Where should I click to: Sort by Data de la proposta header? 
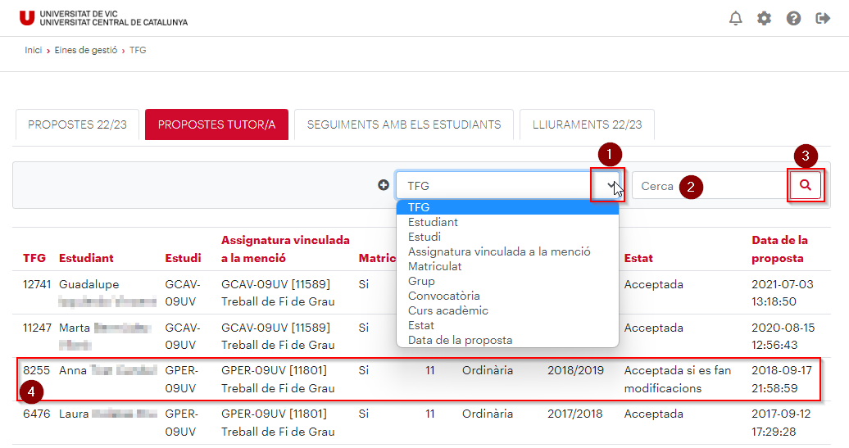coord(779,249)
